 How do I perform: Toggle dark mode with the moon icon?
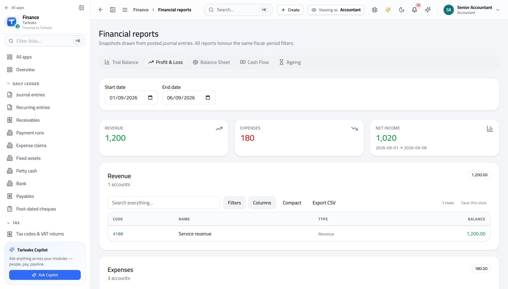pos(402,10)
